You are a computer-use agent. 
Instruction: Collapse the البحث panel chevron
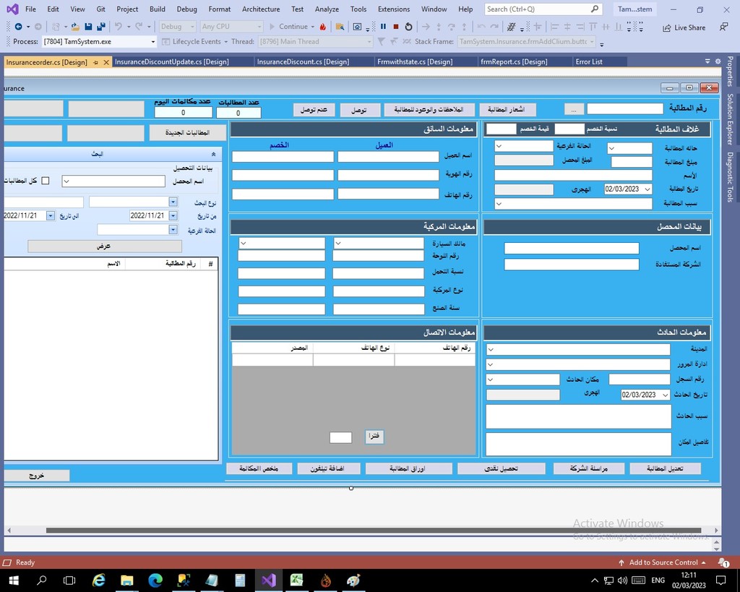click(x=213, y=154)
